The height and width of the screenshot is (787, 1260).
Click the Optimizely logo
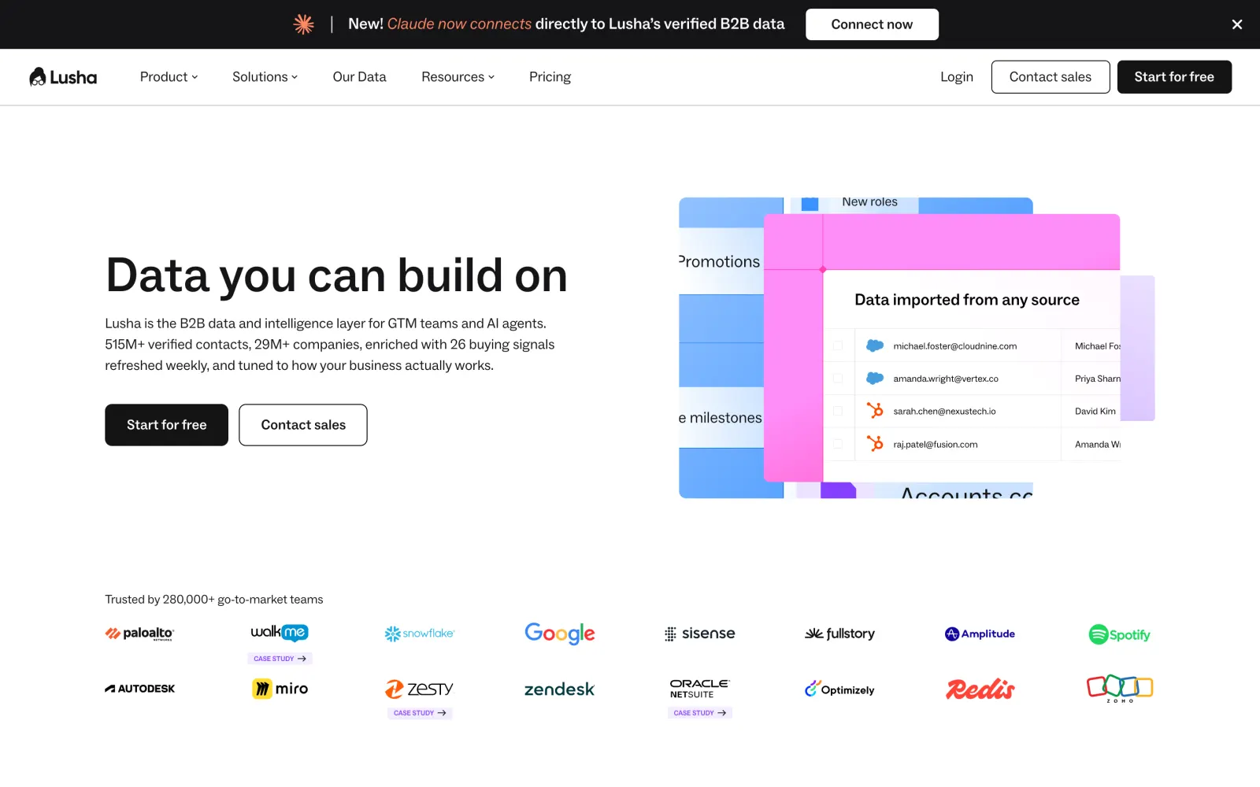coord(839,689)
